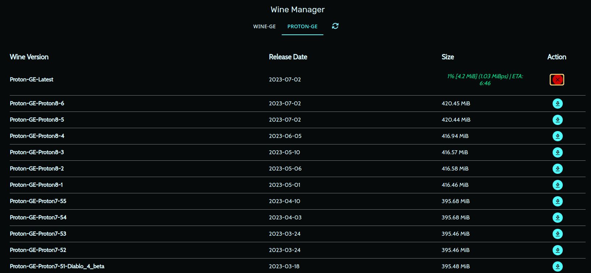This screenshot has height=273, width=591.
Task: Download Proton-GE-Proton8-5
Action: 557,120
